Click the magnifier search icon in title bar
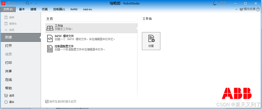Viewport: 262px width, 109px height. pyautogui.click(x=27, y=3)
